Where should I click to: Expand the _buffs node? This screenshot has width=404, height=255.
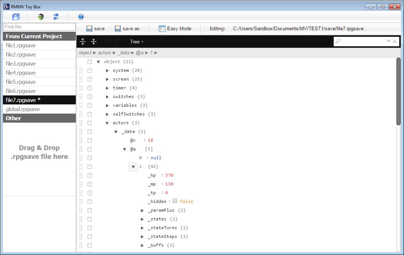pyautogui.click(x=142, y=246)
